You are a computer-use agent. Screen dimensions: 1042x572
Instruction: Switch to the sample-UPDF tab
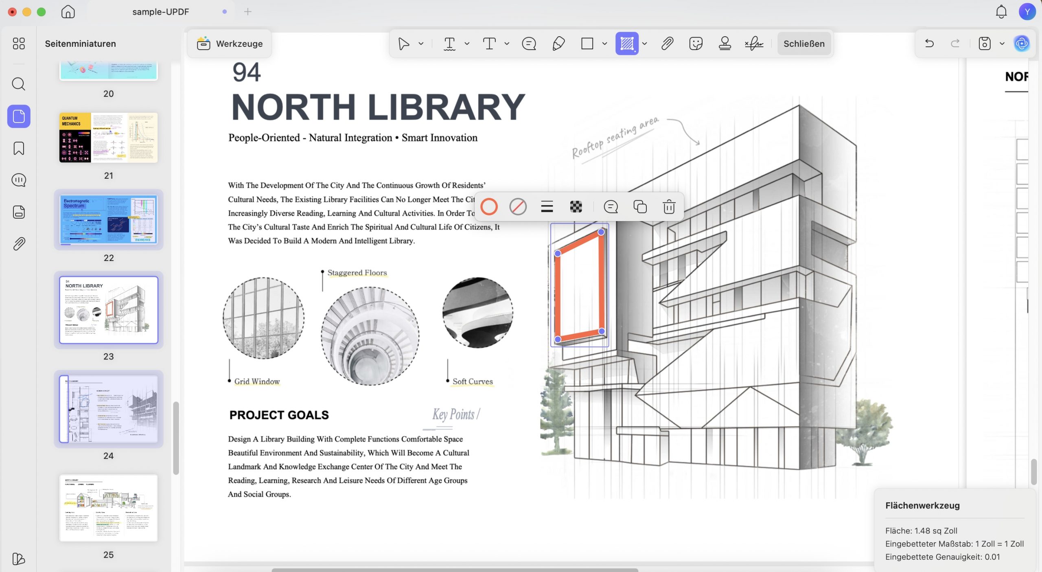point(161,12)
